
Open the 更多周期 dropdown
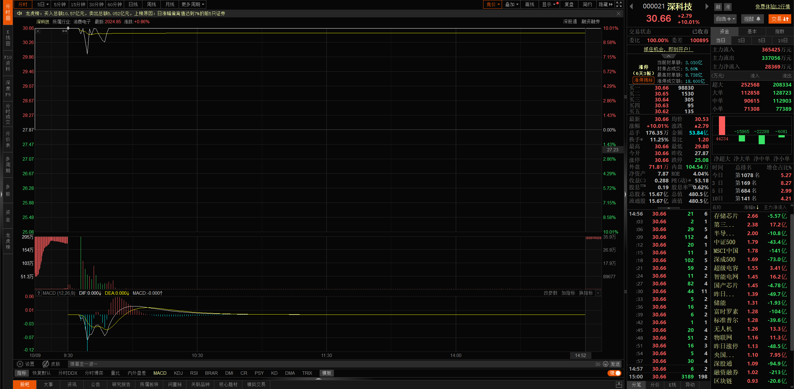point(193,4)
